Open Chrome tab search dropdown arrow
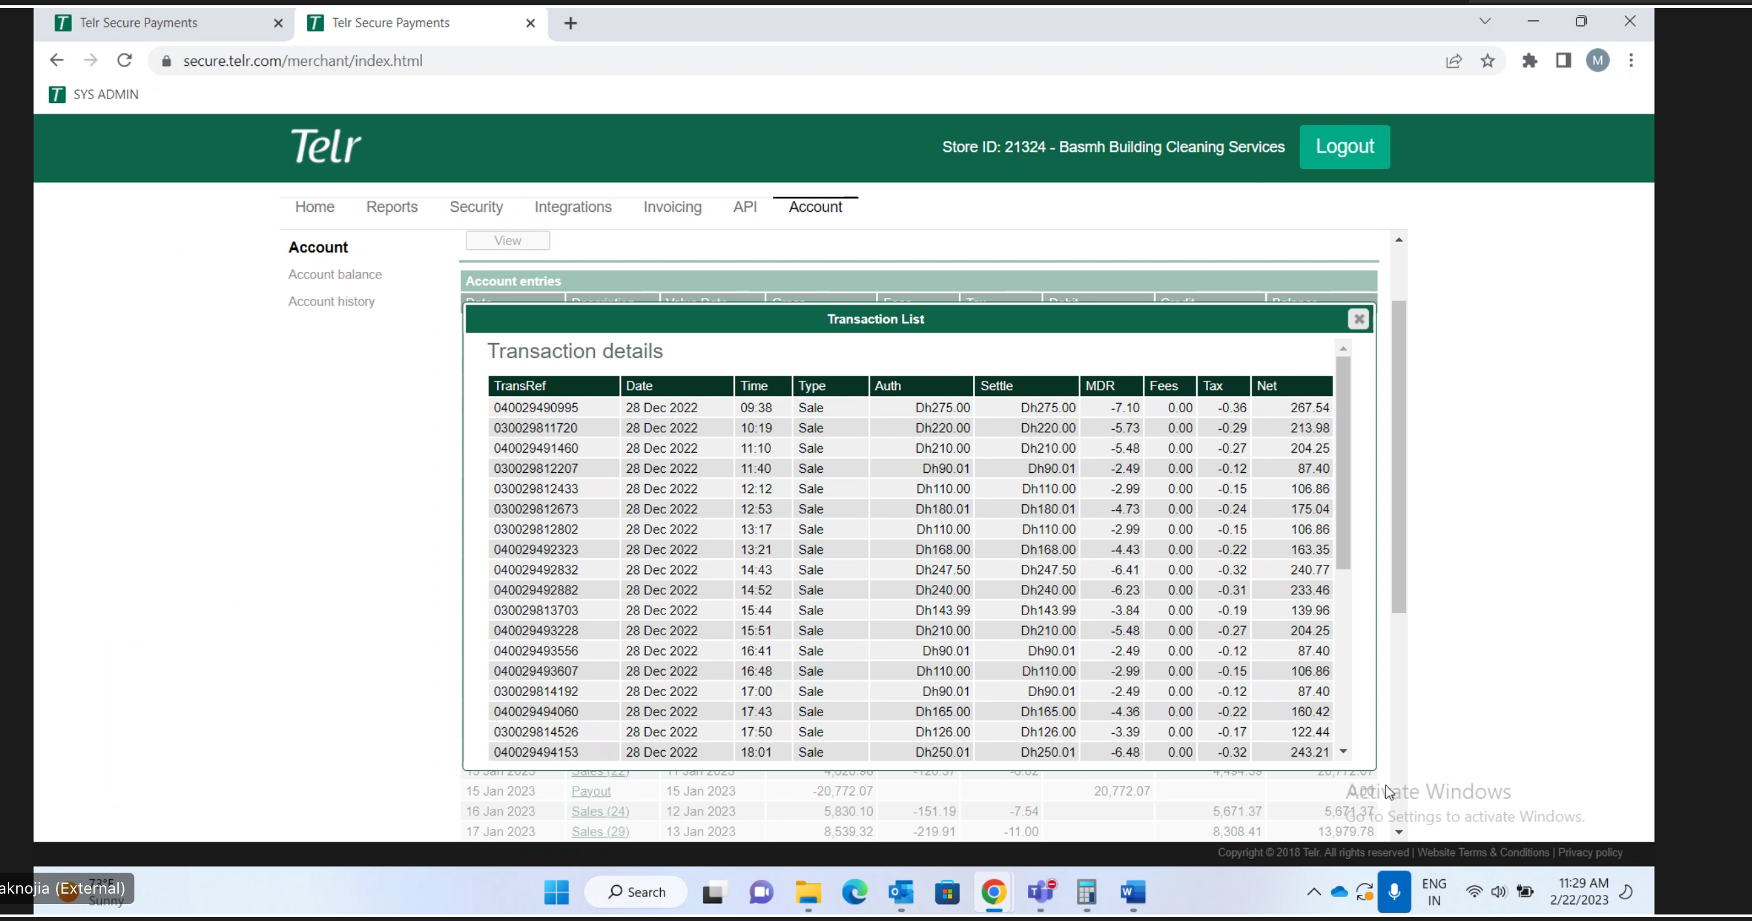This screenshot has height=921, width=1752. 1485,22
